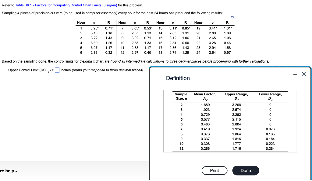Click the Done button

(246, 170)
